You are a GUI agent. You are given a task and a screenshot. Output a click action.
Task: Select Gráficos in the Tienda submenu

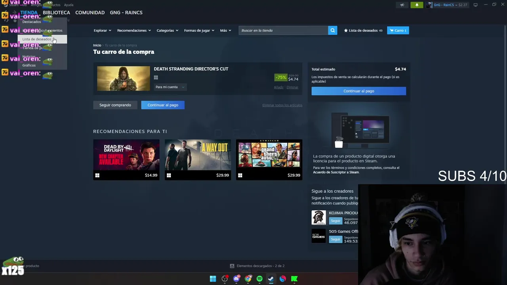29,65
